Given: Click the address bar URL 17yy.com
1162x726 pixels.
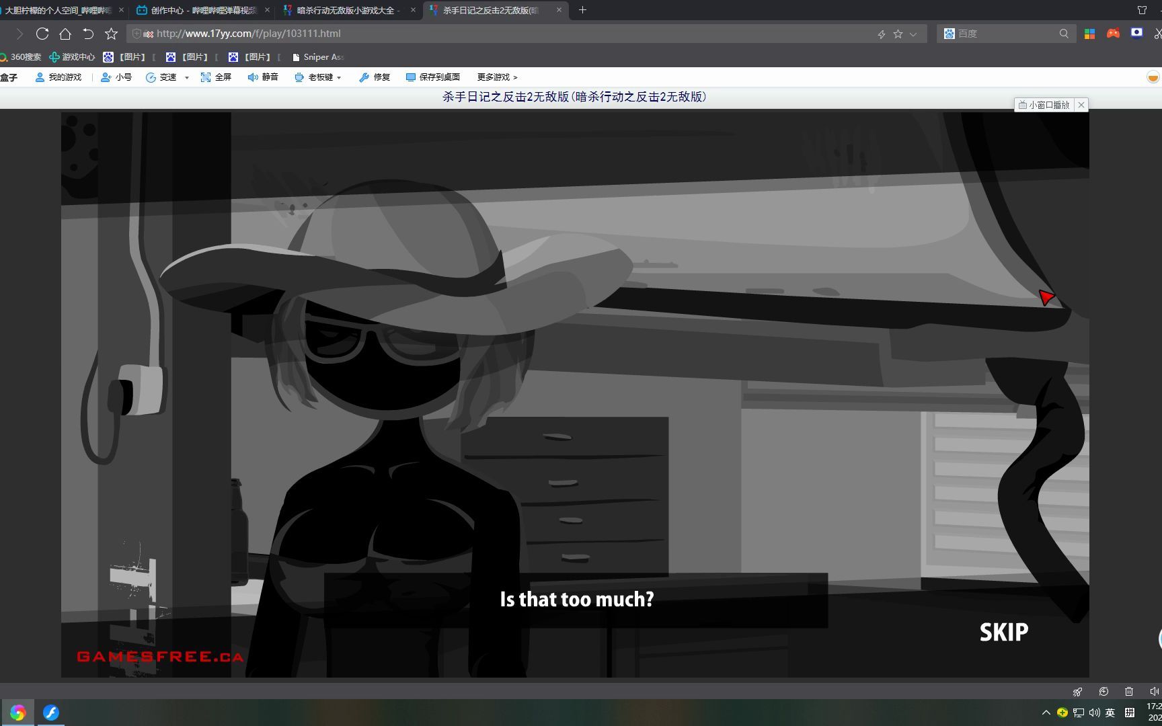Looking at the screenshot, I should (249, 34).
